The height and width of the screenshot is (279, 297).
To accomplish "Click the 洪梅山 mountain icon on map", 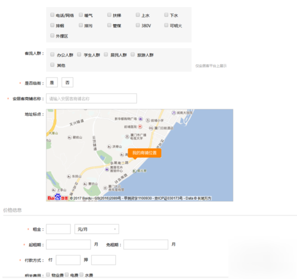I will point(109,147).
